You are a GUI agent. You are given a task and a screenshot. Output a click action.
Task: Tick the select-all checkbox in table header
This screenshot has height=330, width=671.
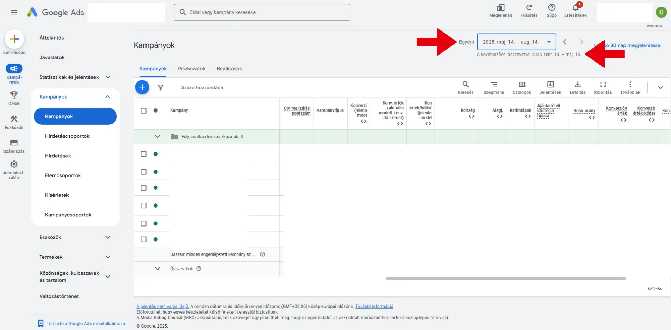coord(143,110)
